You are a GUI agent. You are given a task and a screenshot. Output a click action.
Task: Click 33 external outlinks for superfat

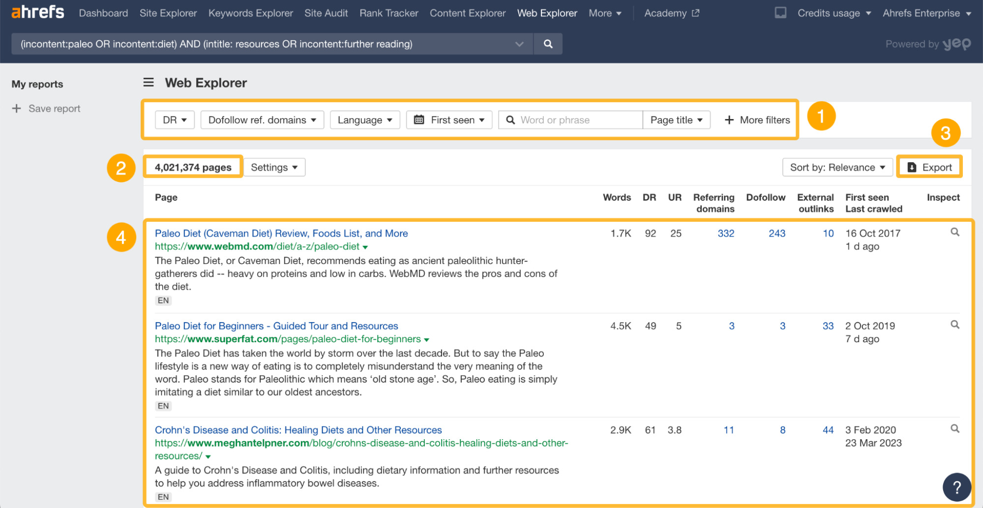828,326
